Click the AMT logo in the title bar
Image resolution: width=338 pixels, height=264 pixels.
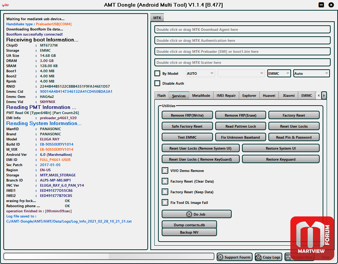(x=5, y=5)
